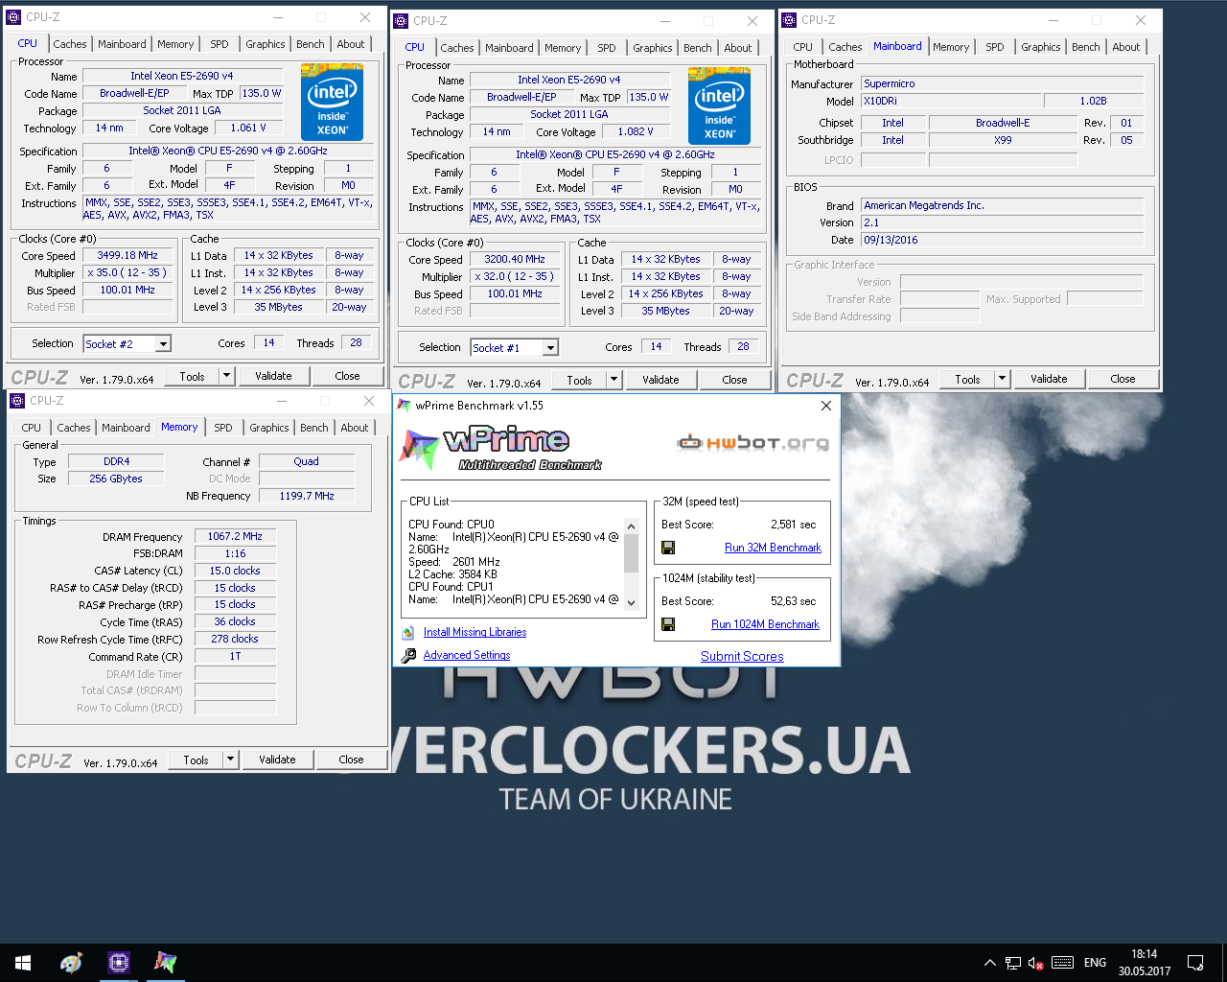
Task: Click the Intel Xeon logo in Socket #1 window
Action: coord(719,105)
